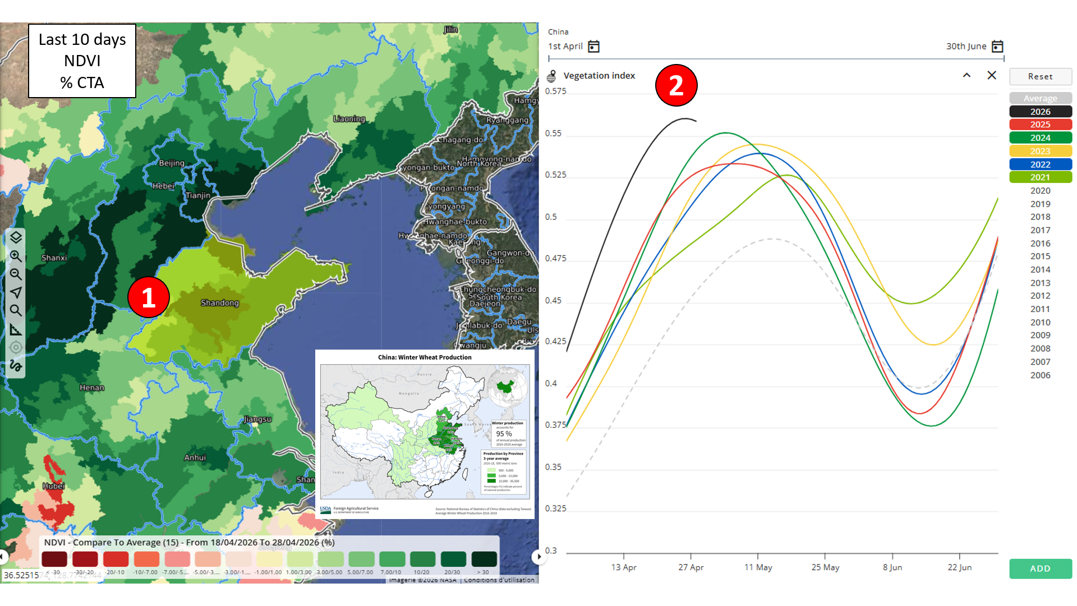The width and height of the screenshot is (1077, 606).
Task: Collapse the Vegetation index panel
Action: coord(966,75)
